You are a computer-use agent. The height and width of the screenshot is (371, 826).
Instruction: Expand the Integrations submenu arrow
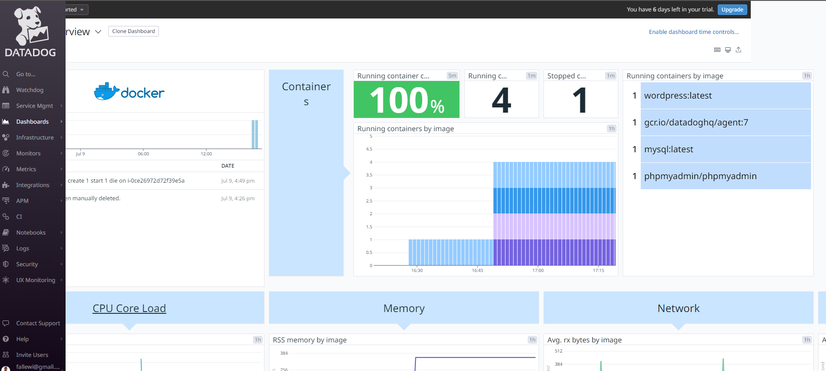(x=62, y=185)
